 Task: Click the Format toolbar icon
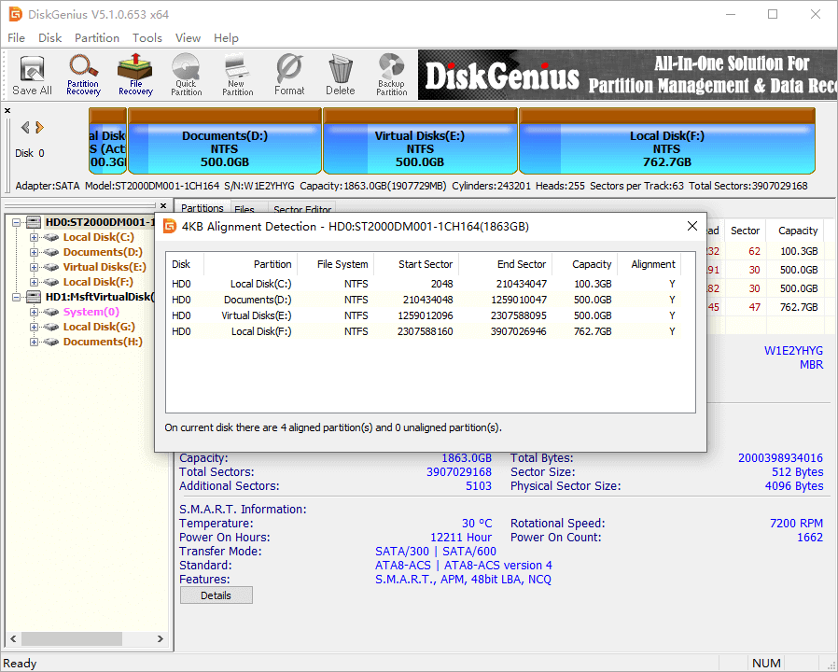[x=289, y=75]
